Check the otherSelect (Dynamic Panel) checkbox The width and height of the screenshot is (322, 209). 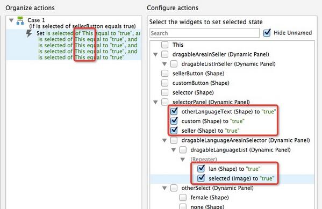click(174, 188)
